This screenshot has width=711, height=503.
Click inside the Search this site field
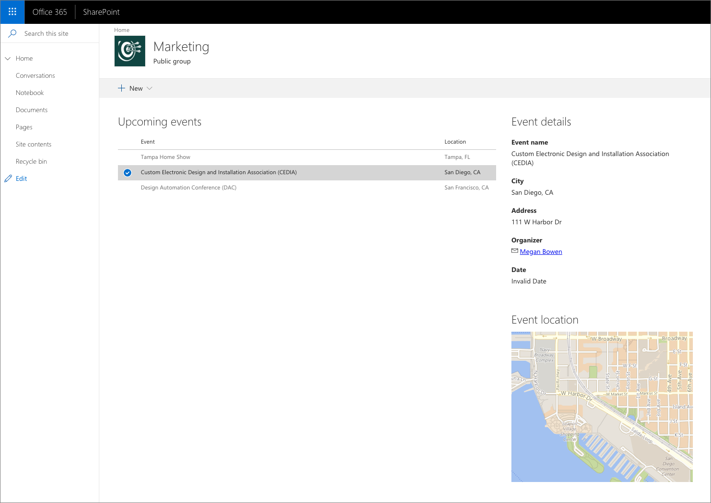pyautogui.click(x=48, y=33)
